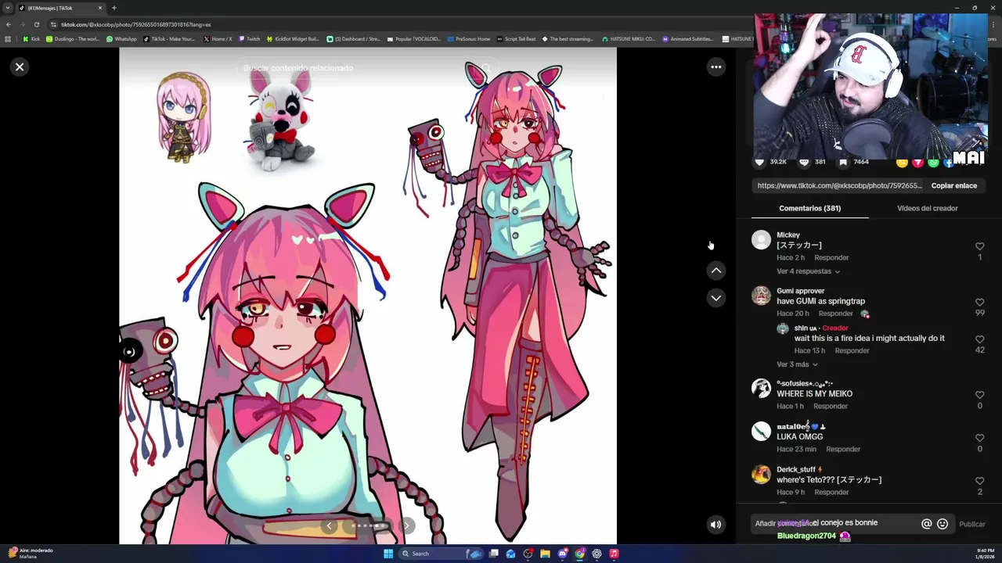This screenshot has height=563, width=1002.
Task: Save the post with the bookmark icon
Action: (843, 162)
